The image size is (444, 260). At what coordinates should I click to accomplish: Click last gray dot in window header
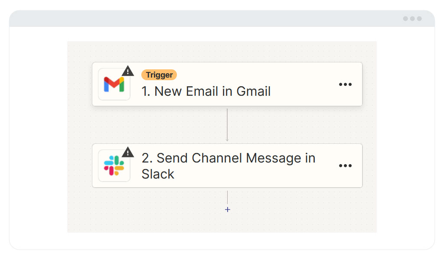419,19
